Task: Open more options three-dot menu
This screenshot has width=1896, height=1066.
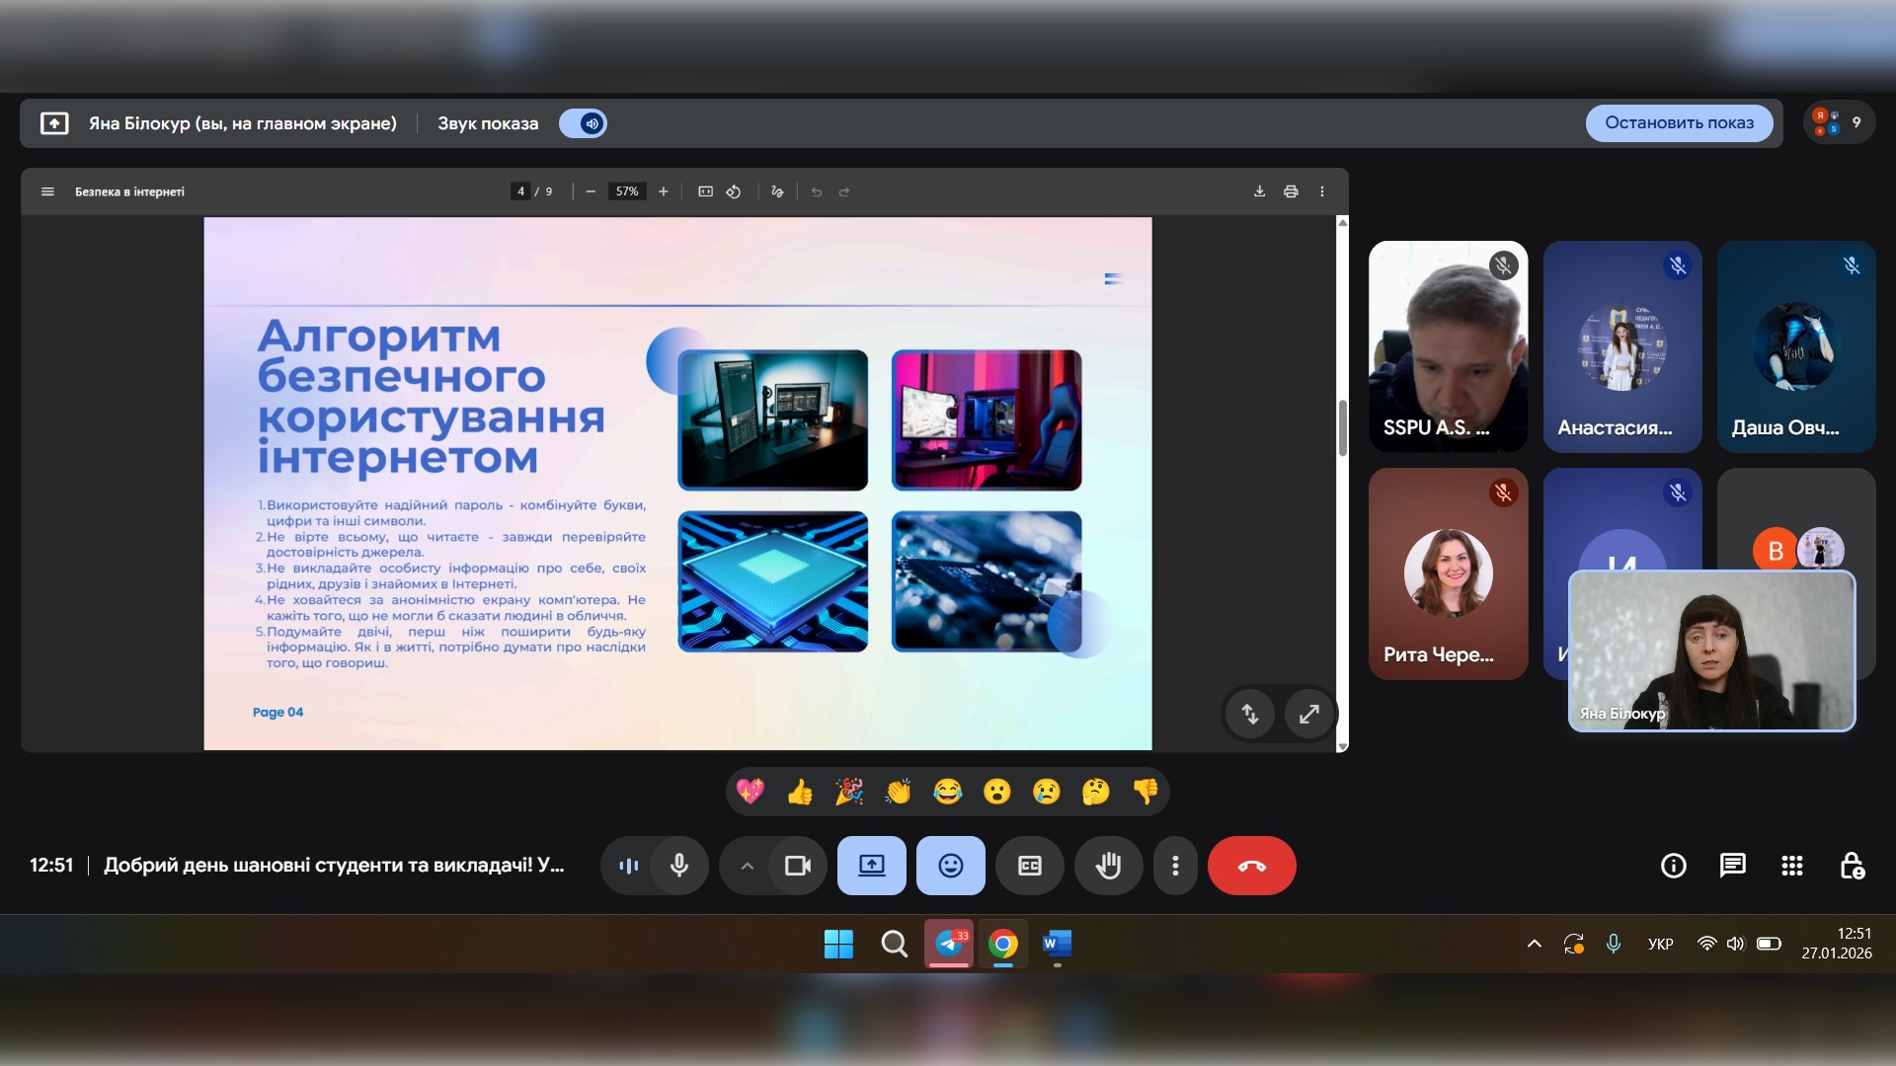Action: click(x=1175, y=866)
